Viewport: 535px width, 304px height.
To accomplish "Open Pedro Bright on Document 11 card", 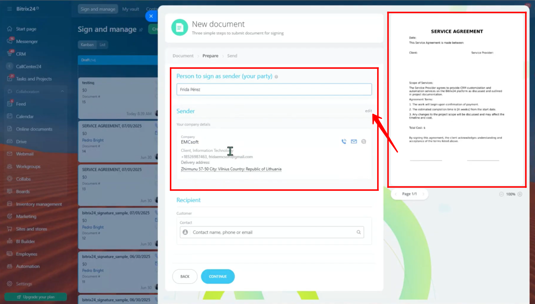I will (93, 271).
